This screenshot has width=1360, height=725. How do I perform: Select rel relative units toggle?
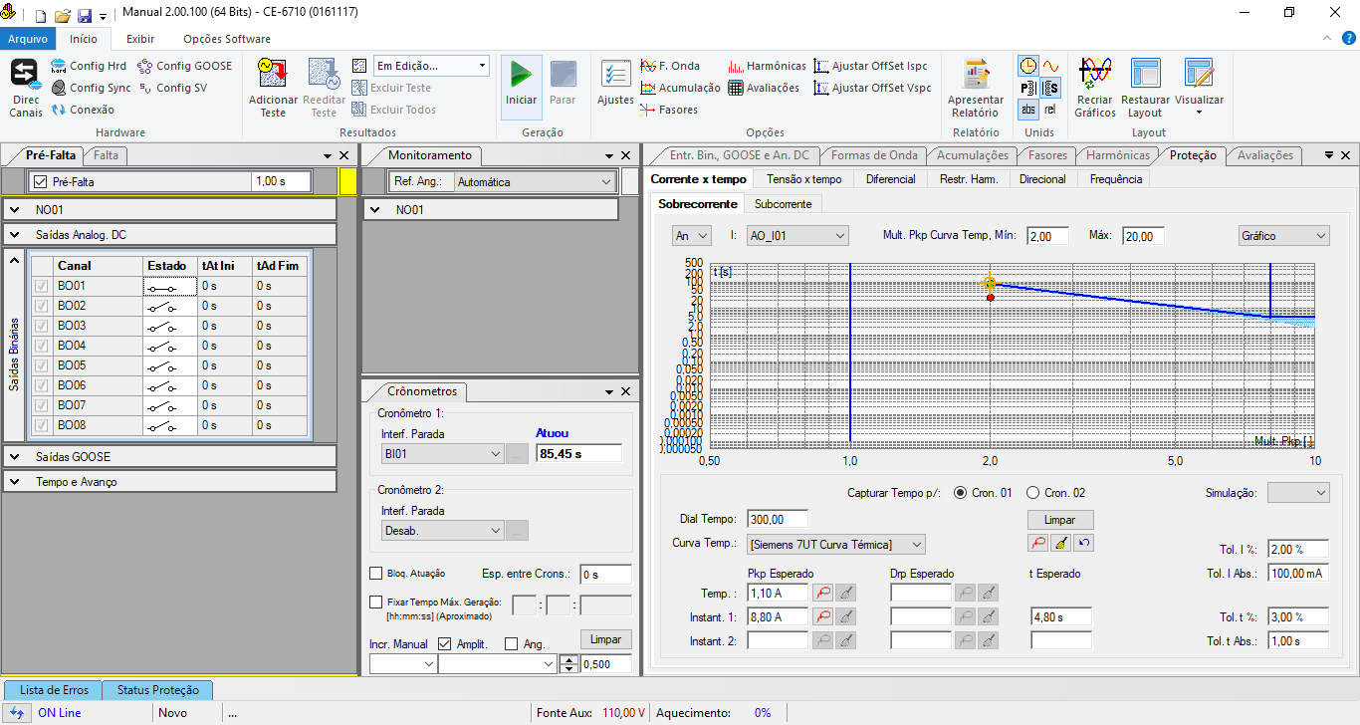(1050, 110)
